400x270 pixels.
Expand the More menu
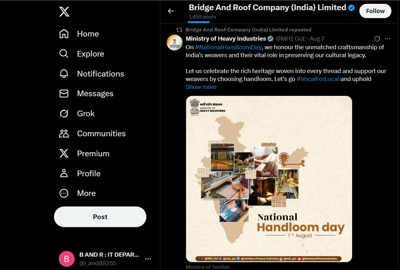pyautogui.click(x=78, y=193)
